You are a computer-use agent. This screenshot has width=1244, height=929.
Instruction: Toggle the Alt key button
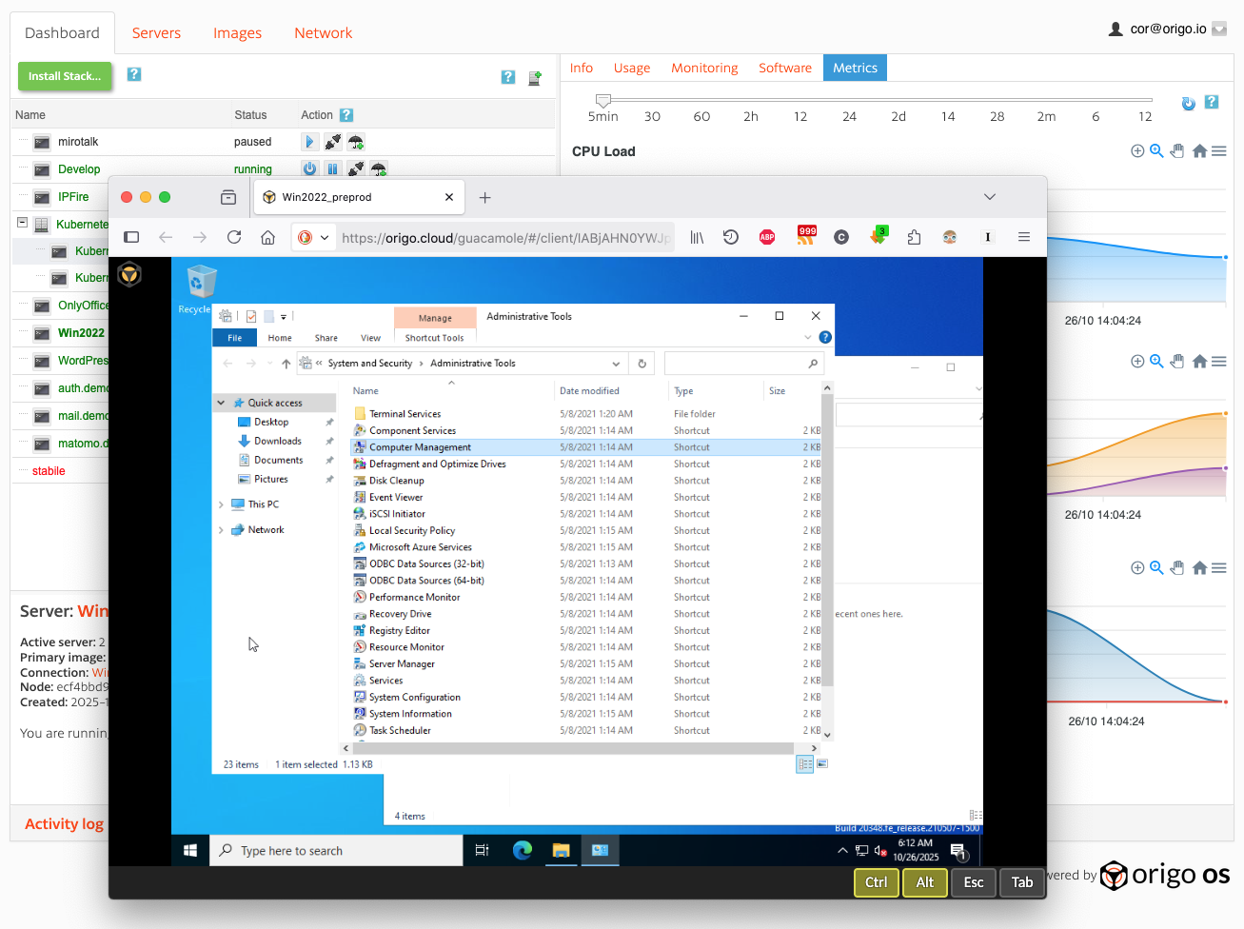pos(924,882)
